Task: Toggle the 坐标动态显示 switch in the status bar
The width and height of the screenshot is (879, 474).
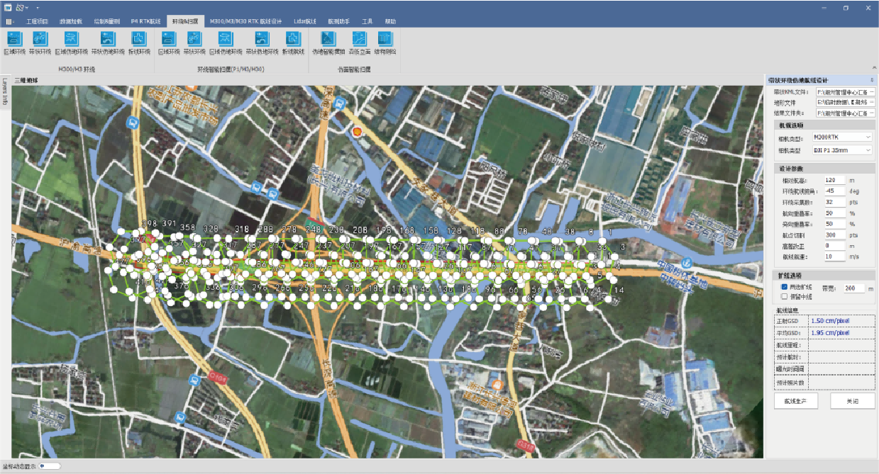Action: click(x=51, y=465)
